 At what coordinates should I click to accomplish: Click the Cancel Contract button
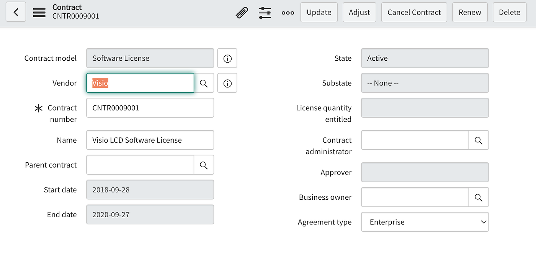(414, 12)
